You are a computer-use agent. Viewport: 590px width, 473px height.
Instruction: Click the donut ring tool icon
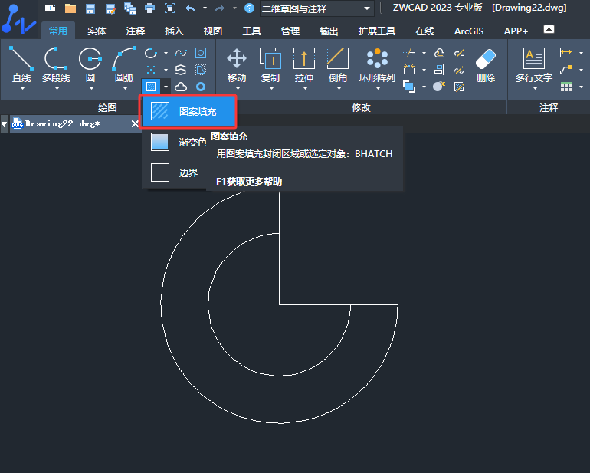pyautogui.click(x=201, y=87)
